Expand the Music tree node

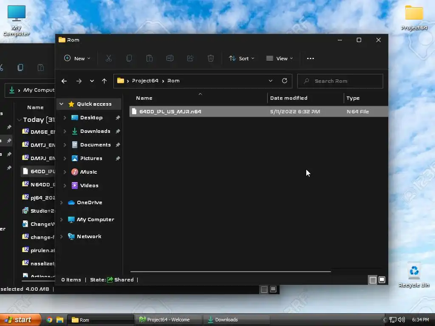coord(65,172)
